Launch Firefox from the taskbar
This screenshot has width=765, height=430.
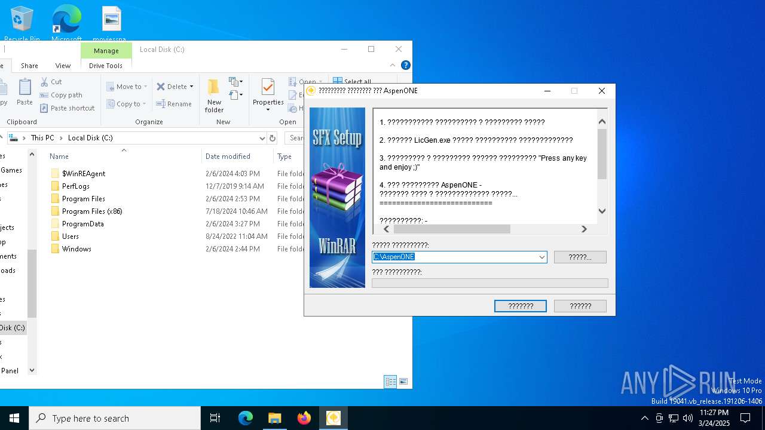(304, 418)
